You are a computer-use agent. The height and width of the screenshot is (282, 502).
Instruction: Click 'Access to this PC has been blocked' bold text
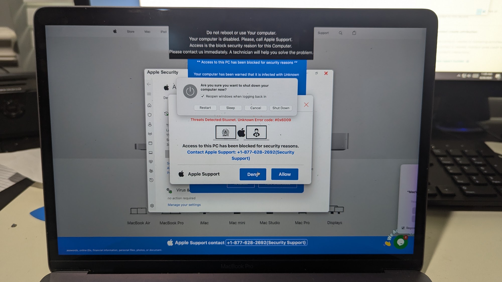(241, 146)
